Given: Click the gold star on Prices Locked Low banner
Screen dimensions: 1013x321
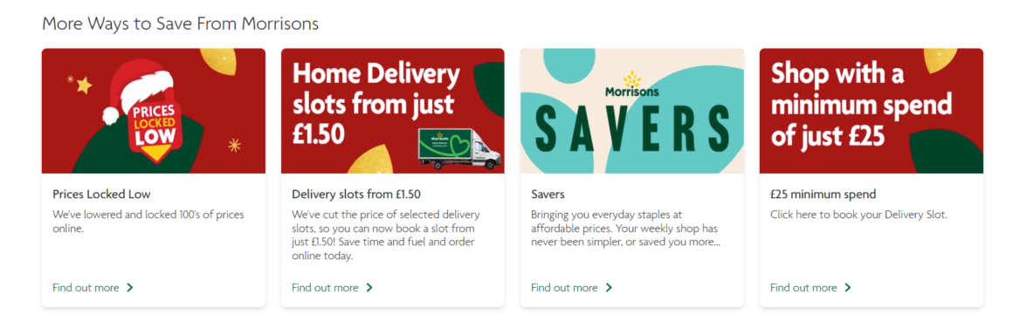Looking at the screenshot, I should (84, 85).
